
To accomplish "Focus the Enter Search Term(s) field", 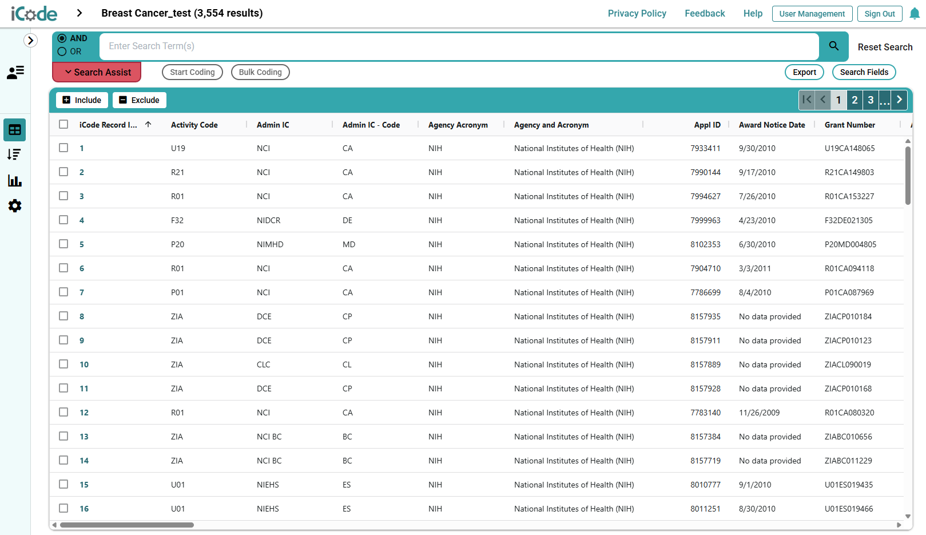I will coord(459,46).
